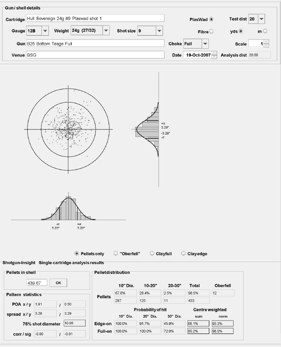The width and height of the screenshot is (281, 347).
Task: Click the pellet pattern target plot
Action: pyautogui.click(x=69, y=129)
